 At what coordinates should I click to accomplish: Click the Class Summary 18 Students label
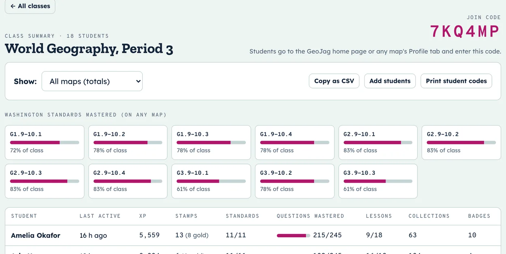pos(57,36)
